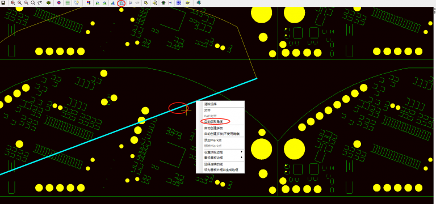Click the red-circled angle measurement toolbar icon
Viewport: 436px width, 204px height.
pos(121,3)
